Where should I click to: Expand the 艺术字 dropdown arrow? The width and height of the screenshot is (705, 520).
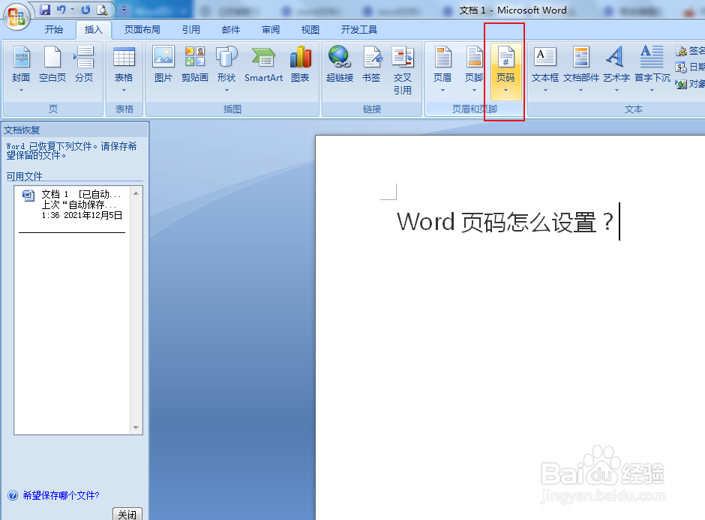point(616,90)
